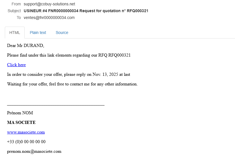
Task: Click the recipient address ventes@fnr0000000034.com
Action: (49, 18)
